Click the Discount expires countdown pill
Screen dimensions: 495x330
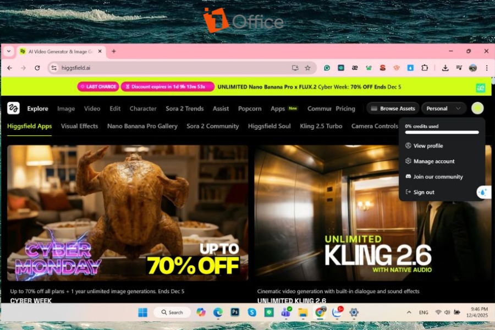click(x=168, y=86)
